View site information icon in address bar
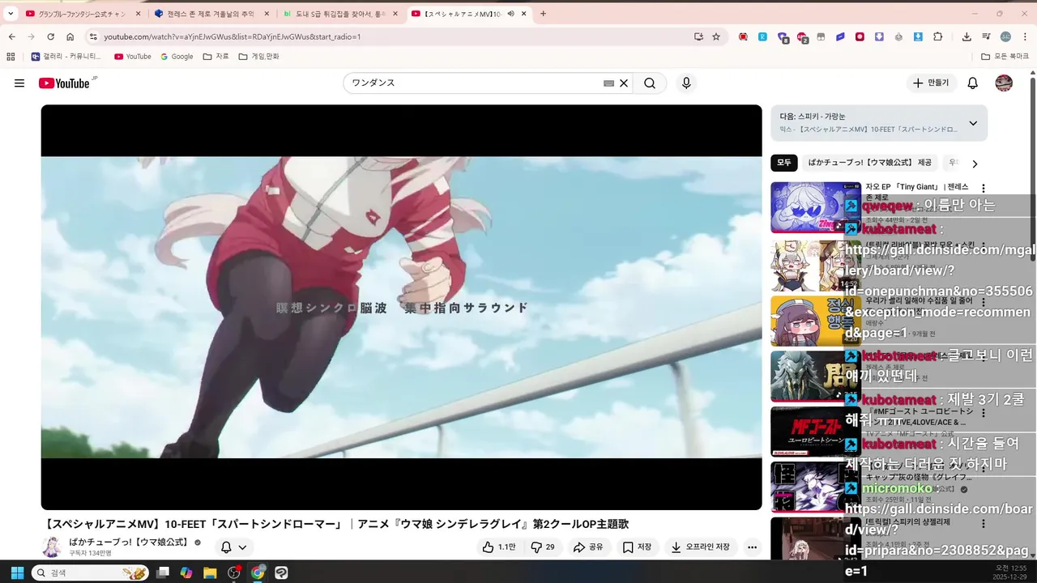 tap(93, 36)
